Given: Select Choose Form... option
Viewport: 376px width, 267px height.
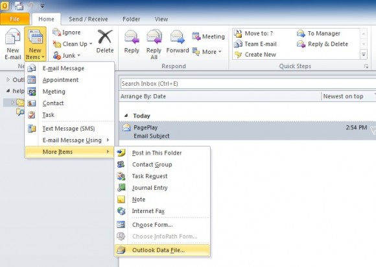Looking at the screenshot, I should pos(162,225).
